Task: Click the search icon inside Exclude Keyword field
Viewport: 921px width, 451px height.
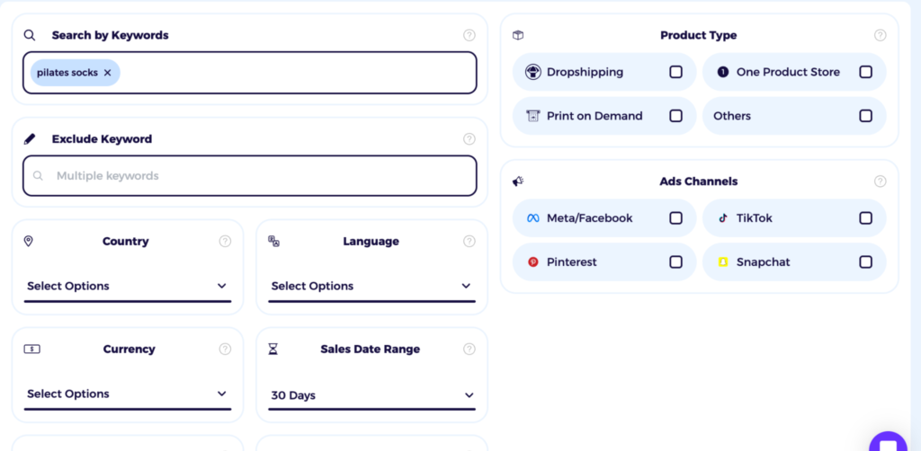Action: 38,176
